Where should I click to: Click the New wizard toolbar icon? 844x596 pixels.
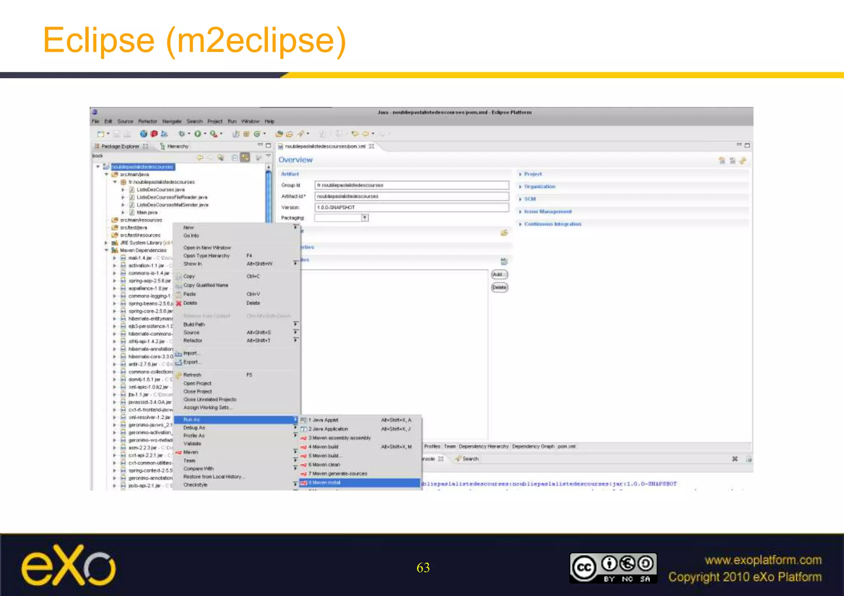pyautogui.click(x=101, y=134)
